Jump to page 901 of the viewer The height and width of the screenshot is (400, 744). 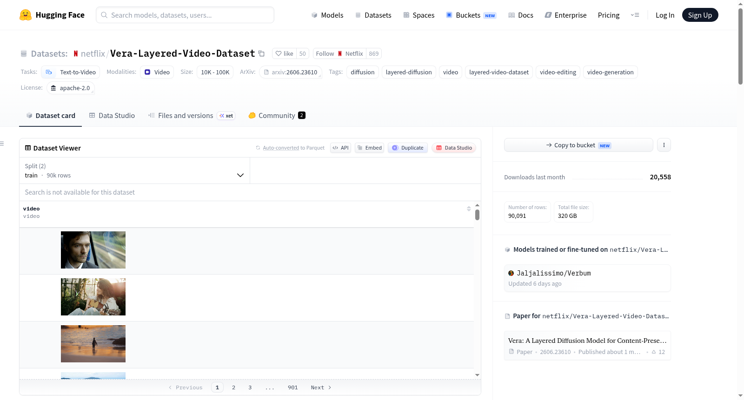coord(293,387)
